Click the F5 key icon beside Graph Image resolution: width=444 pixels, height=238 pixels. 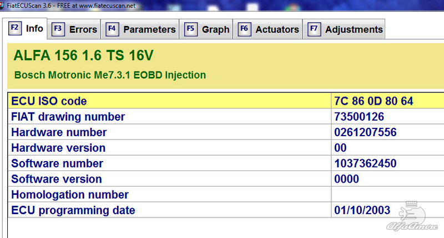coord(190,29)
